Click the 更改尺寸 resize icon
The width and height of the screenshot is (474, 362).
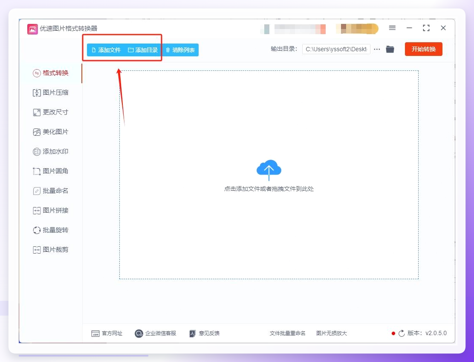point(37,112)
